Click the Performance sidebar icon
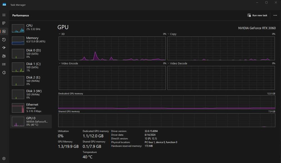This screenshot has width=281, height=163. click(x=4, y=32)
